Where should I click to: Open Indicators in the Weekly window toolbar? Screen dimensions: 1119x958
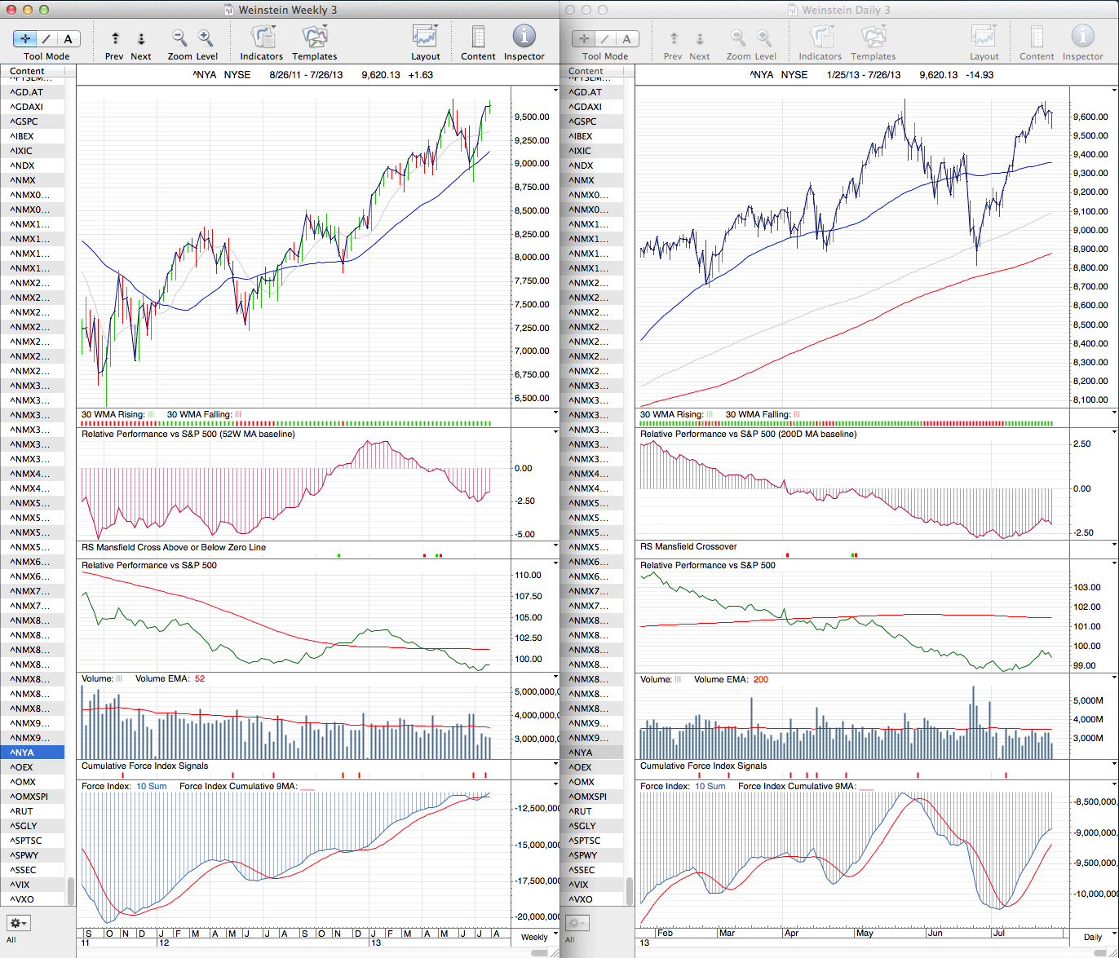click(262, 38)
